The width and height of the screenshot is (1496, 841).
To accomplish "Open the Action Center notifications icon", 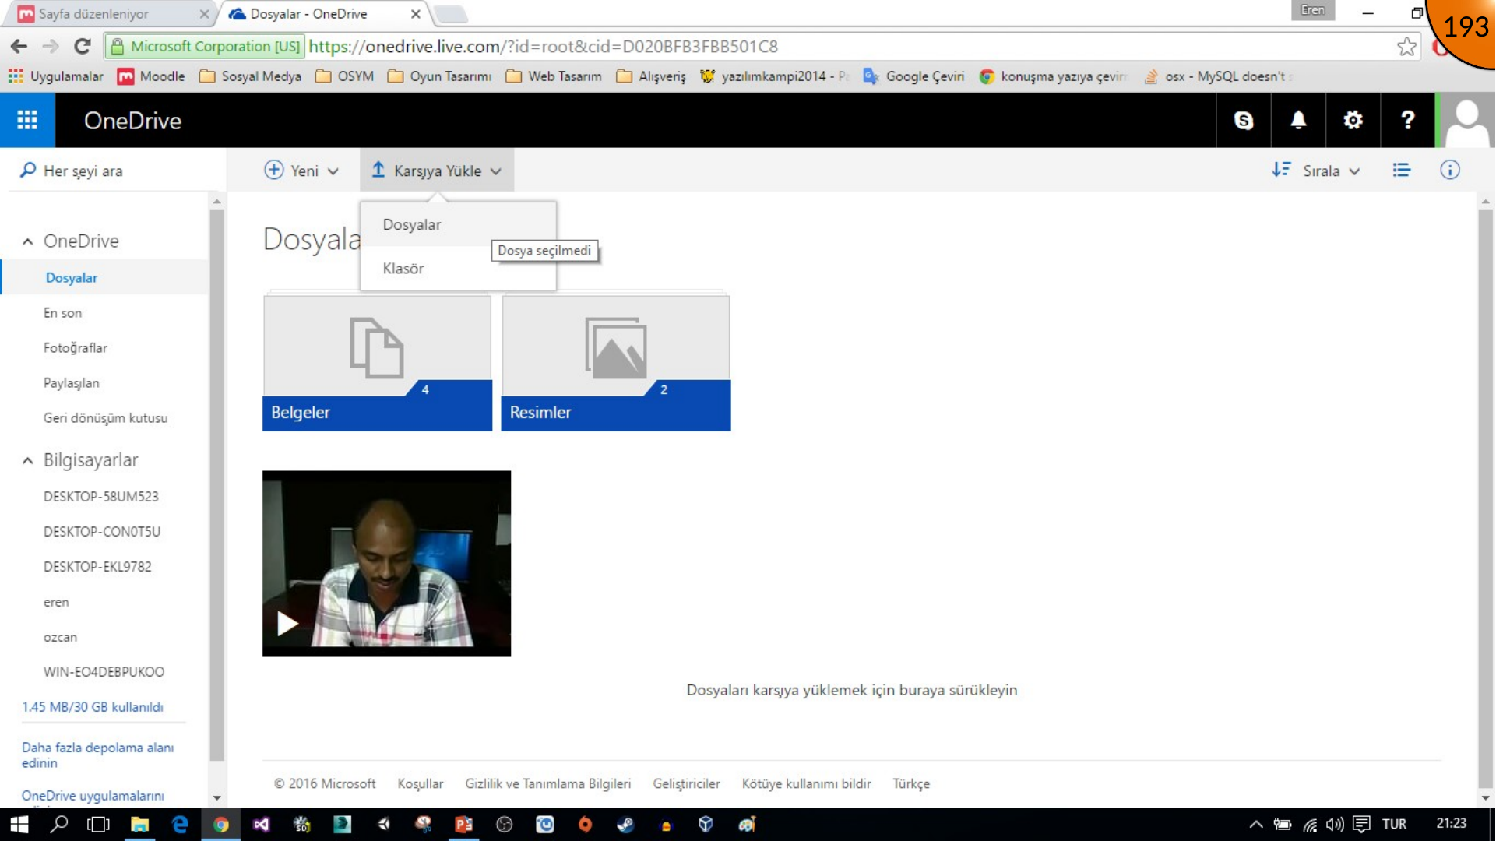I will tap(1361, 824).
